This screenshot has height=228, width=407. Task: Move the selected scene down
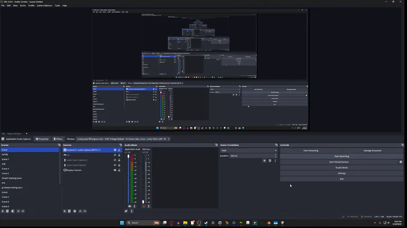tap(23, 211)
